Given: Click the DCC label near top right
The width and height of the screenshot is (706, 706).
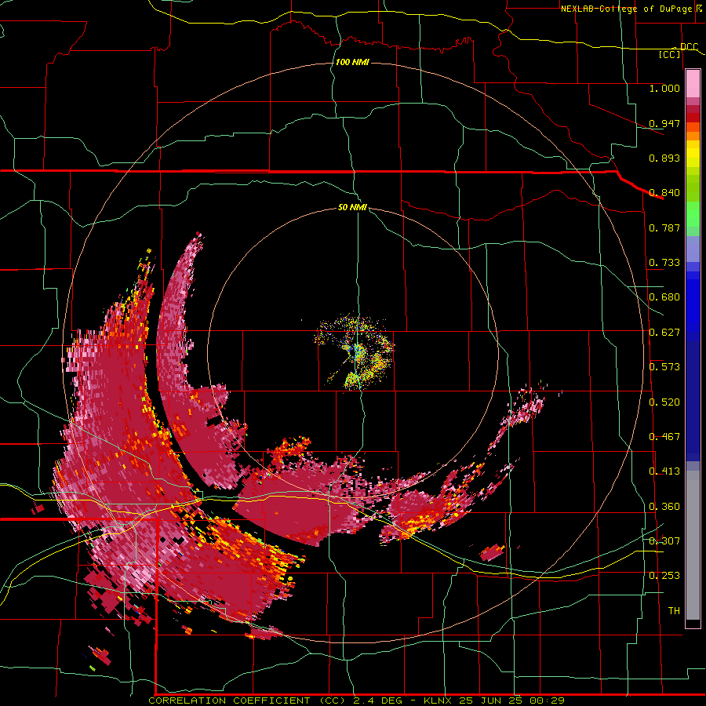Looking at the screenshot, I should pos(689,46).
